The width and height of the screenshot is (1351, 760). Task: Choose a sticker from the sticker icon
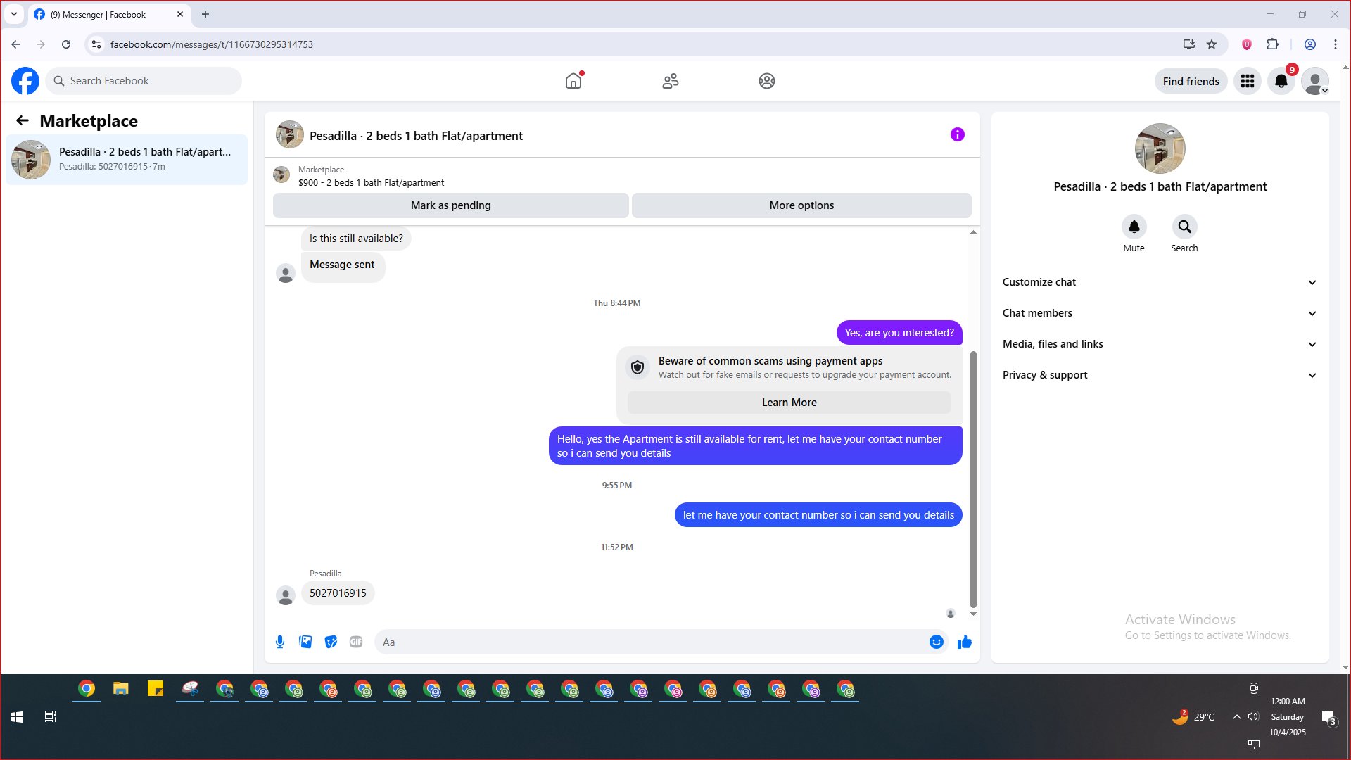pyautogui.click(x=331, y=642)
